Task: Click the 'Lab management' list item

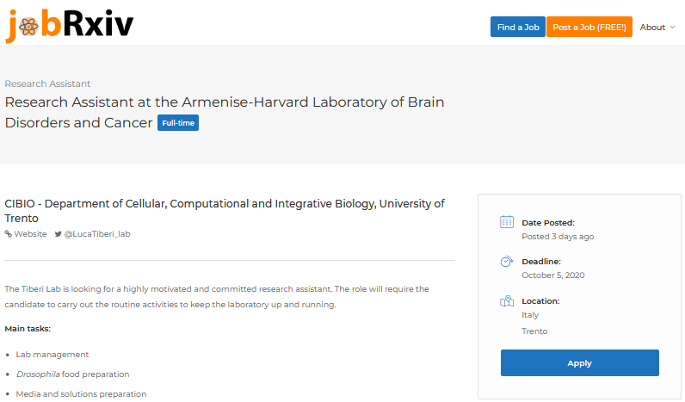Action: (52, 355)
